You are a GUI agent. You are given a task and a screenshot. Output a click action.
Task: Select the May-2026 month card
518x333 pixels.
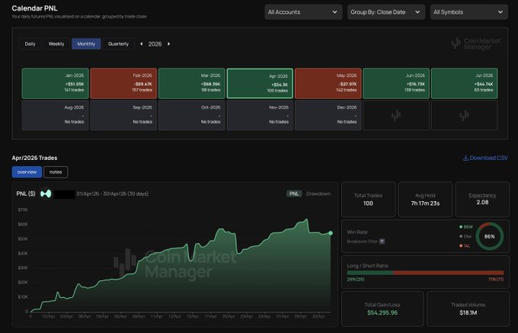coord(328,84)
